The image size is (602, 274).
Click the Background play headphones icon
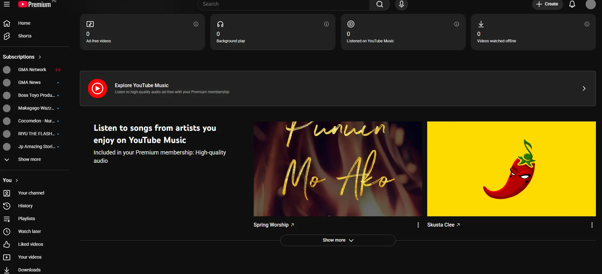220,24
